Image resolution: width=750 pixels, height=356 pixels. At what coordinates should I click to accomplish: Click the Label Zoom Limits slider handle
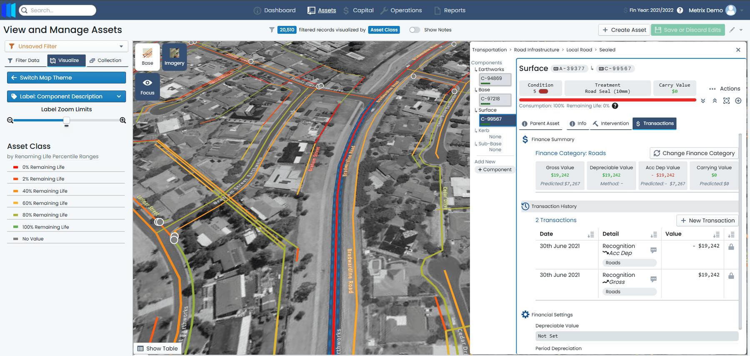tap(66, 120)
